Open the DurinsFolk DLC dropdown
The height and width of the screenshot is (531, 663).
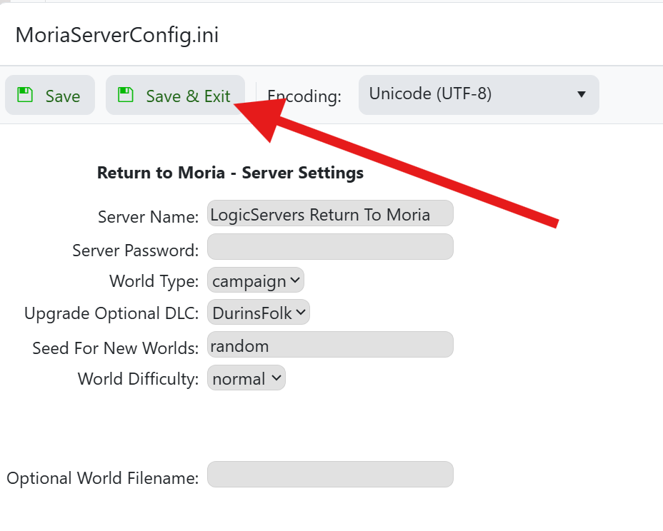(259, 313)
